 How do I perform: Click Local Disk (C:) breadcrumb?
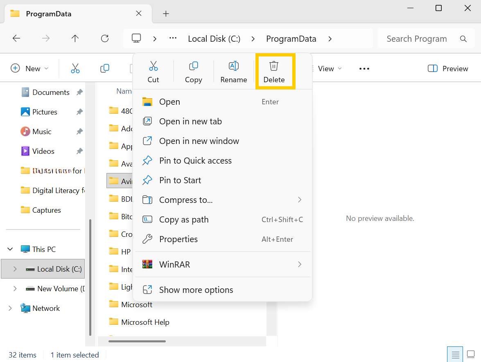click(214, 39)
